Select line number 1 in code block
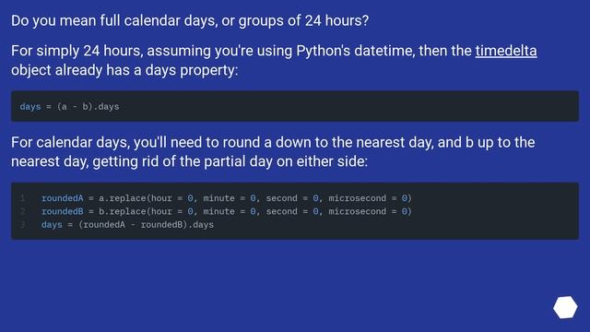This screenshot has height=332, width=590. [x=22, y=198]
